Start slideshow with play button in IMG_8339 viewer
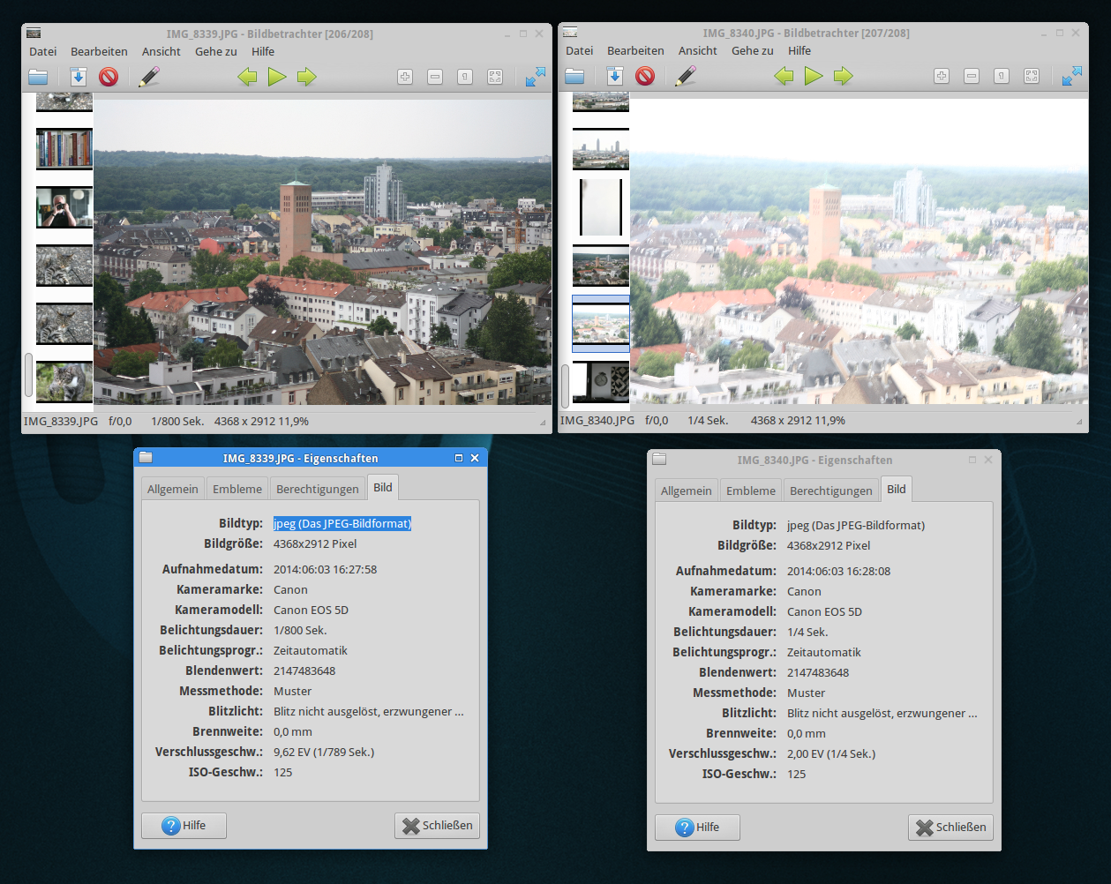 (x=277, y=77)
